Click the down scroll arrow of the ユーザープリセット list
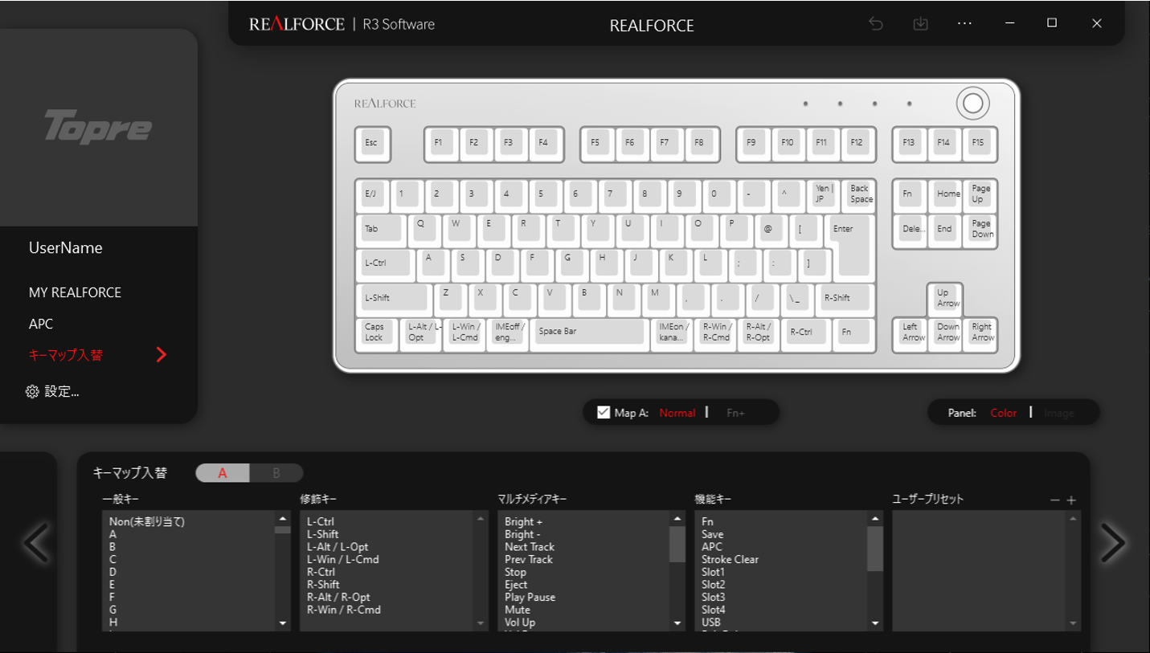 (1072, 623)
